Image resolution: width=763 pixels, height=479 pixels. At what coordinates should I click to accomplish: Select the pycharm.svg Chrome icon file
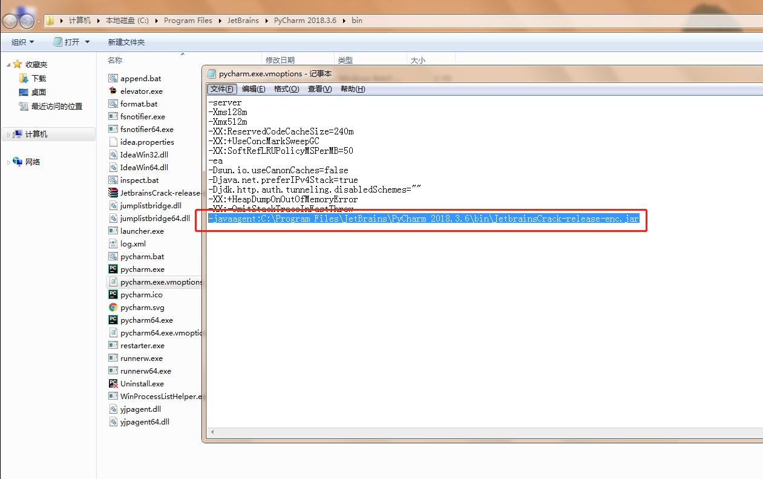click(113, 307)
